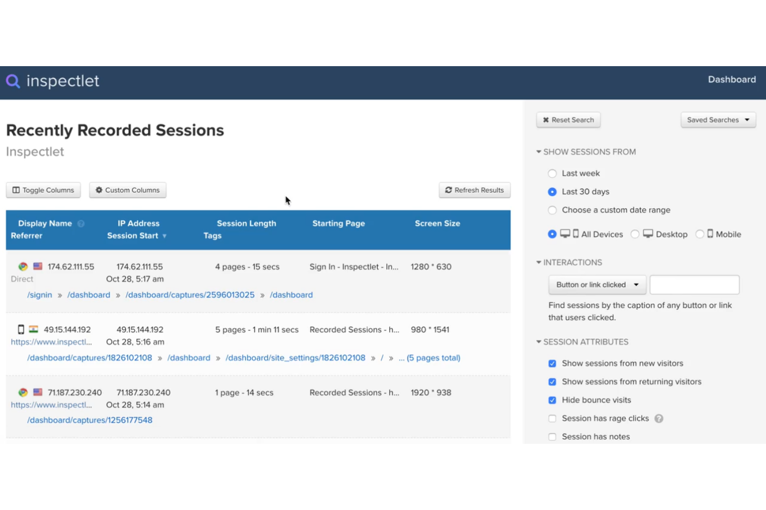This screenshot has width=766, height=510.
Task: Click US flag icon for 174.62.111.55
Action: pyautogui.click(x=38, y=266)
